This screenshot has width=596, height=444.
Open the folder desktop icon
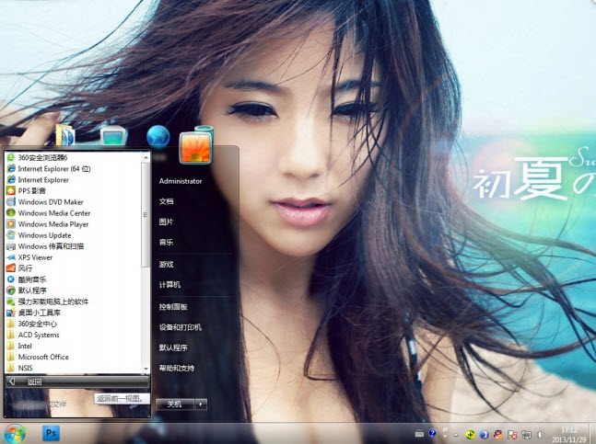coord(65,136)
